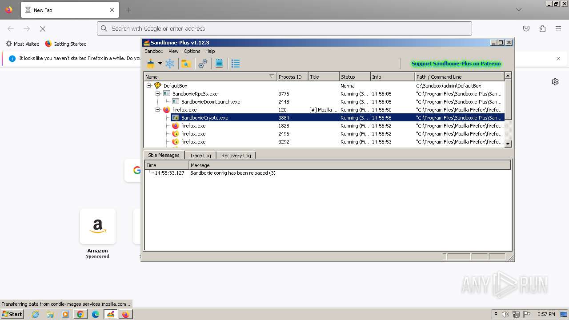Open File Explorer from taskbar
Screen dimensions: 569x320
[50, 314]
